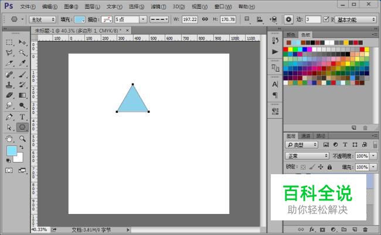Delete layer with trash icon in Layers
Image resolution: width=381 pixels, height=235 pixels.
[365, 229]
